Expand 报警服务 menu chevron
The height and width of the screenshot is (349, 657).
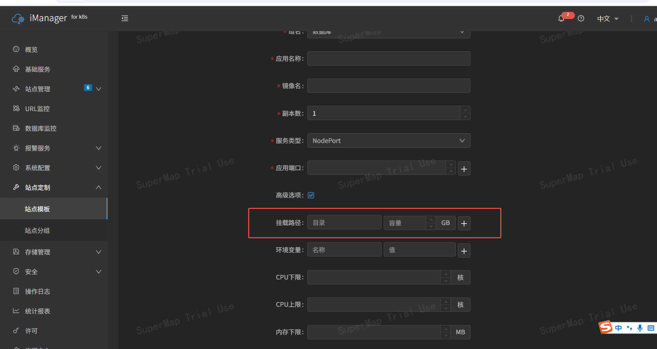tap(99, 148)
